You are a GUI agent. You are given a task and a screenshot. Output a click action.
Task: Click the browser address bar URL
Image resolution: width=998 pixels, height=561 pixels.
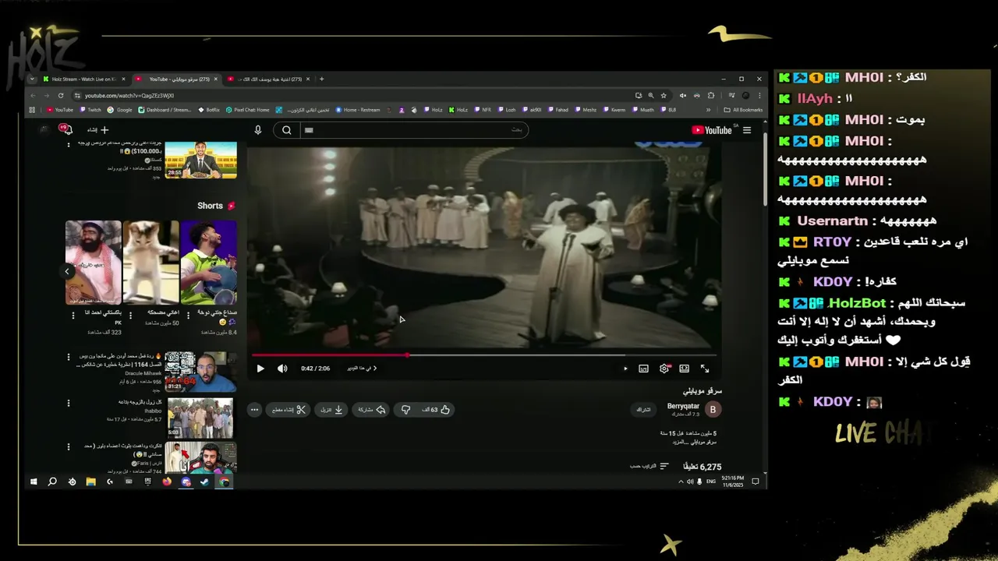pos(129,95)
